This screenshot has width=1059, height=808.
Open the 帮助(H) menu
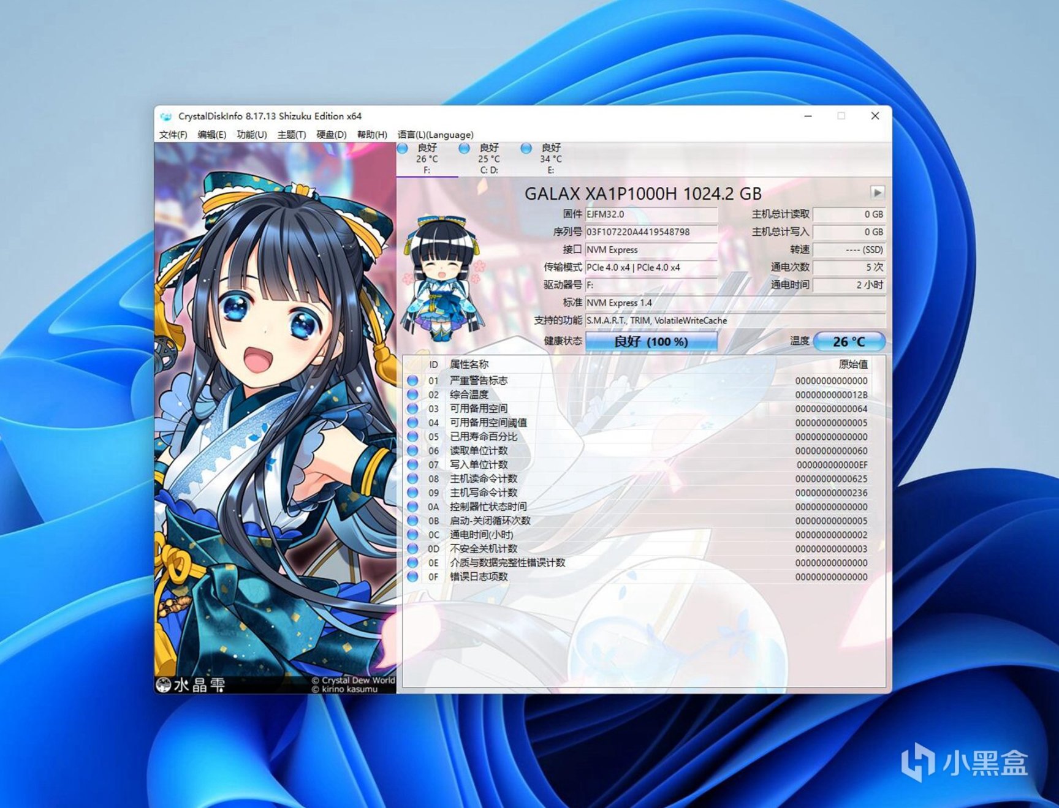click(371, 135)
